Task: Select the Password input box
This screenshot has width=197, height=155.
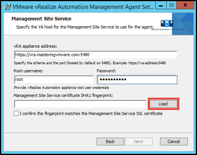Action: click(x=137, y=80)
